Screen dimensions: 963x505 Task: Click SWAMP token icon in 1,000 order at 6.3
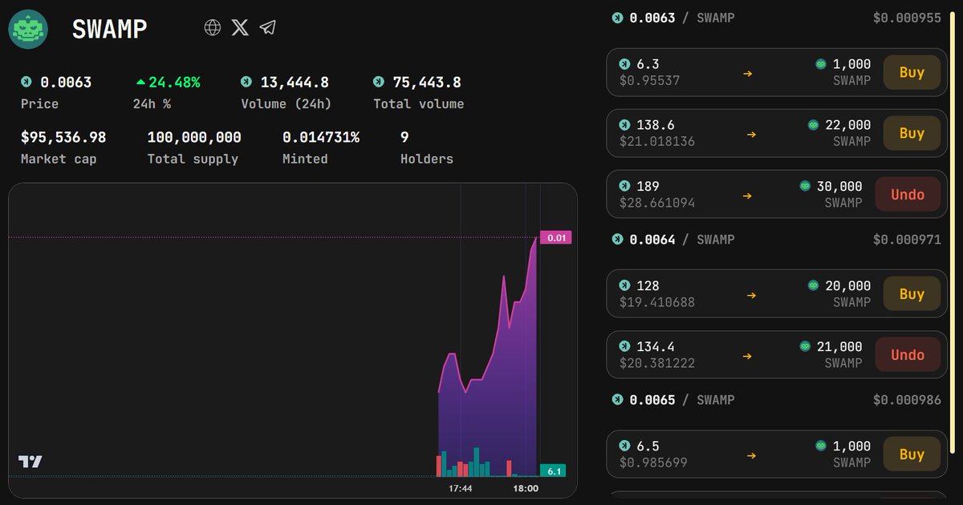point(821,64)
